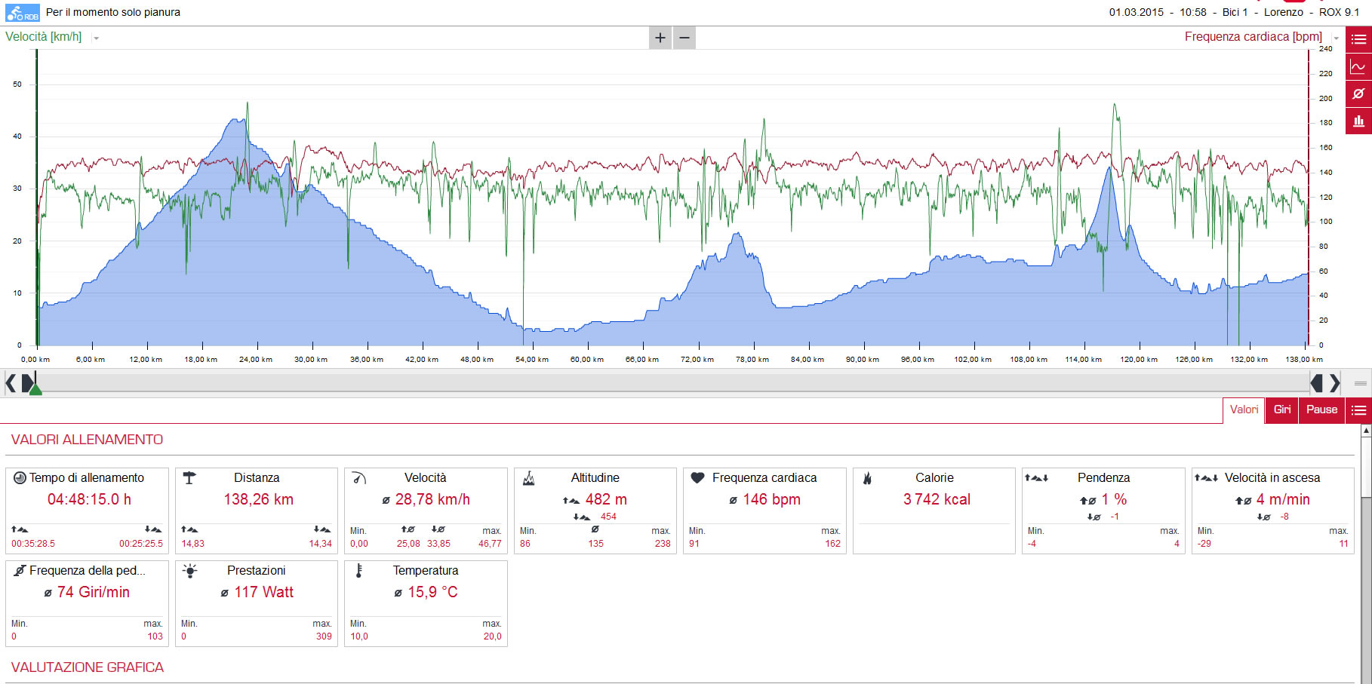The width and height of the screenshot is (1372, 684).
Task: Click the average power 117 Watt
Action: [x=264, y=592]
